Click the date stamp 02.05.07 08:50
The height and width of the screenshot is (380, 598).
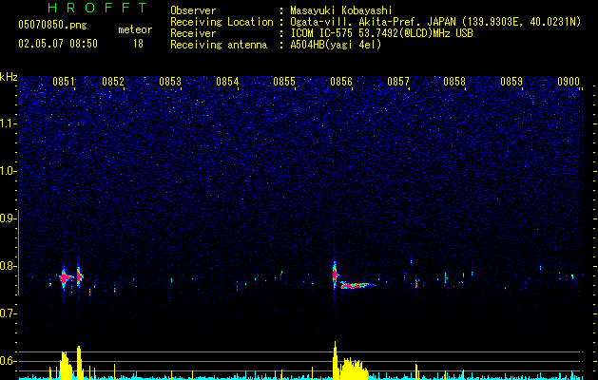click(58, 44)
